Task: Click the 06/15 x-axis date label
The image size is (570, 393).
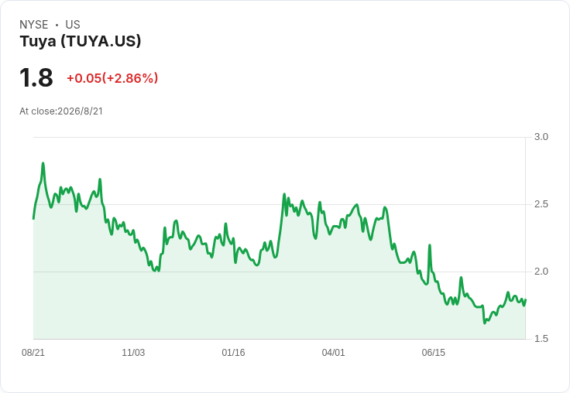Action: 434,353
